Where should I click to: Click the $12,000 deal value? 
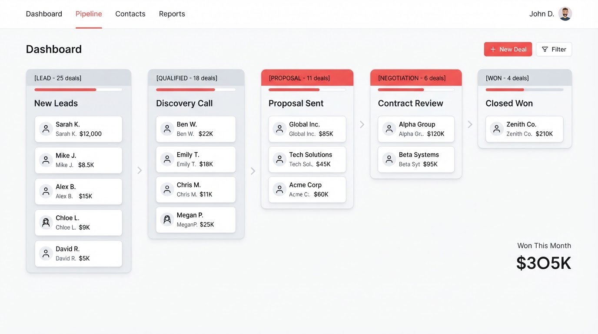tap(90, 134)
